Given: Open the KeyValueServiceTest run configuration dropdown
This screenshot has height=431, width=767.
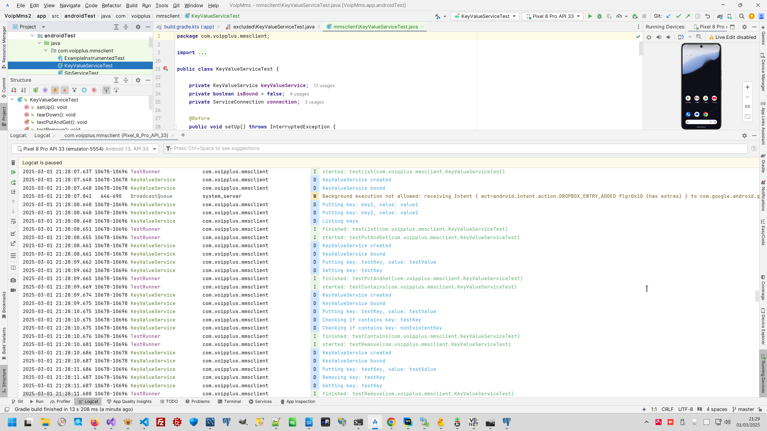Looking at the screenshot, I should (485, 16).
